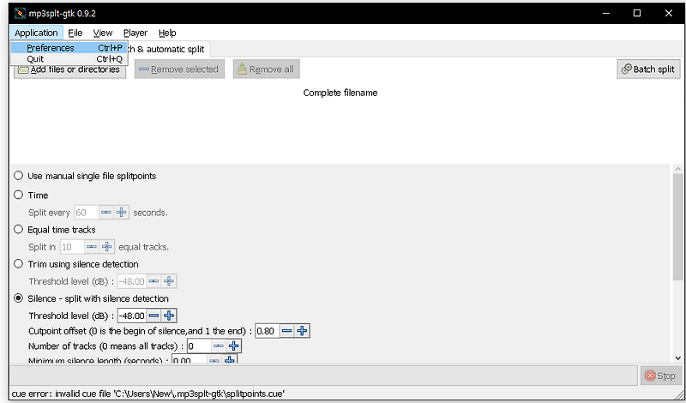Increase number of equal tracks
686x403 pixels.
106,247
